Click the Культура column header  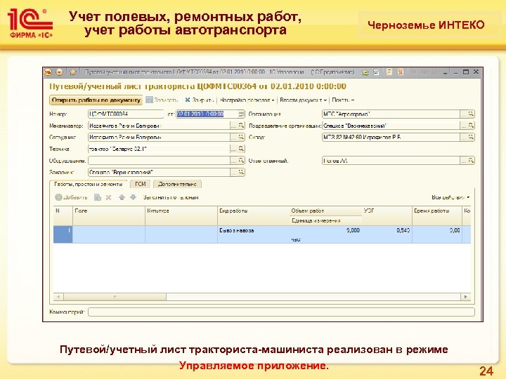[x=181, y=215]
